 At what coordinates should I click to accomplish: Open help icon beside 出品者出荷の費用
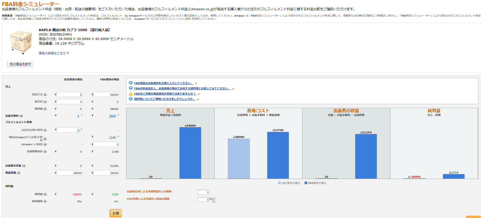click(x=45, y=130)
